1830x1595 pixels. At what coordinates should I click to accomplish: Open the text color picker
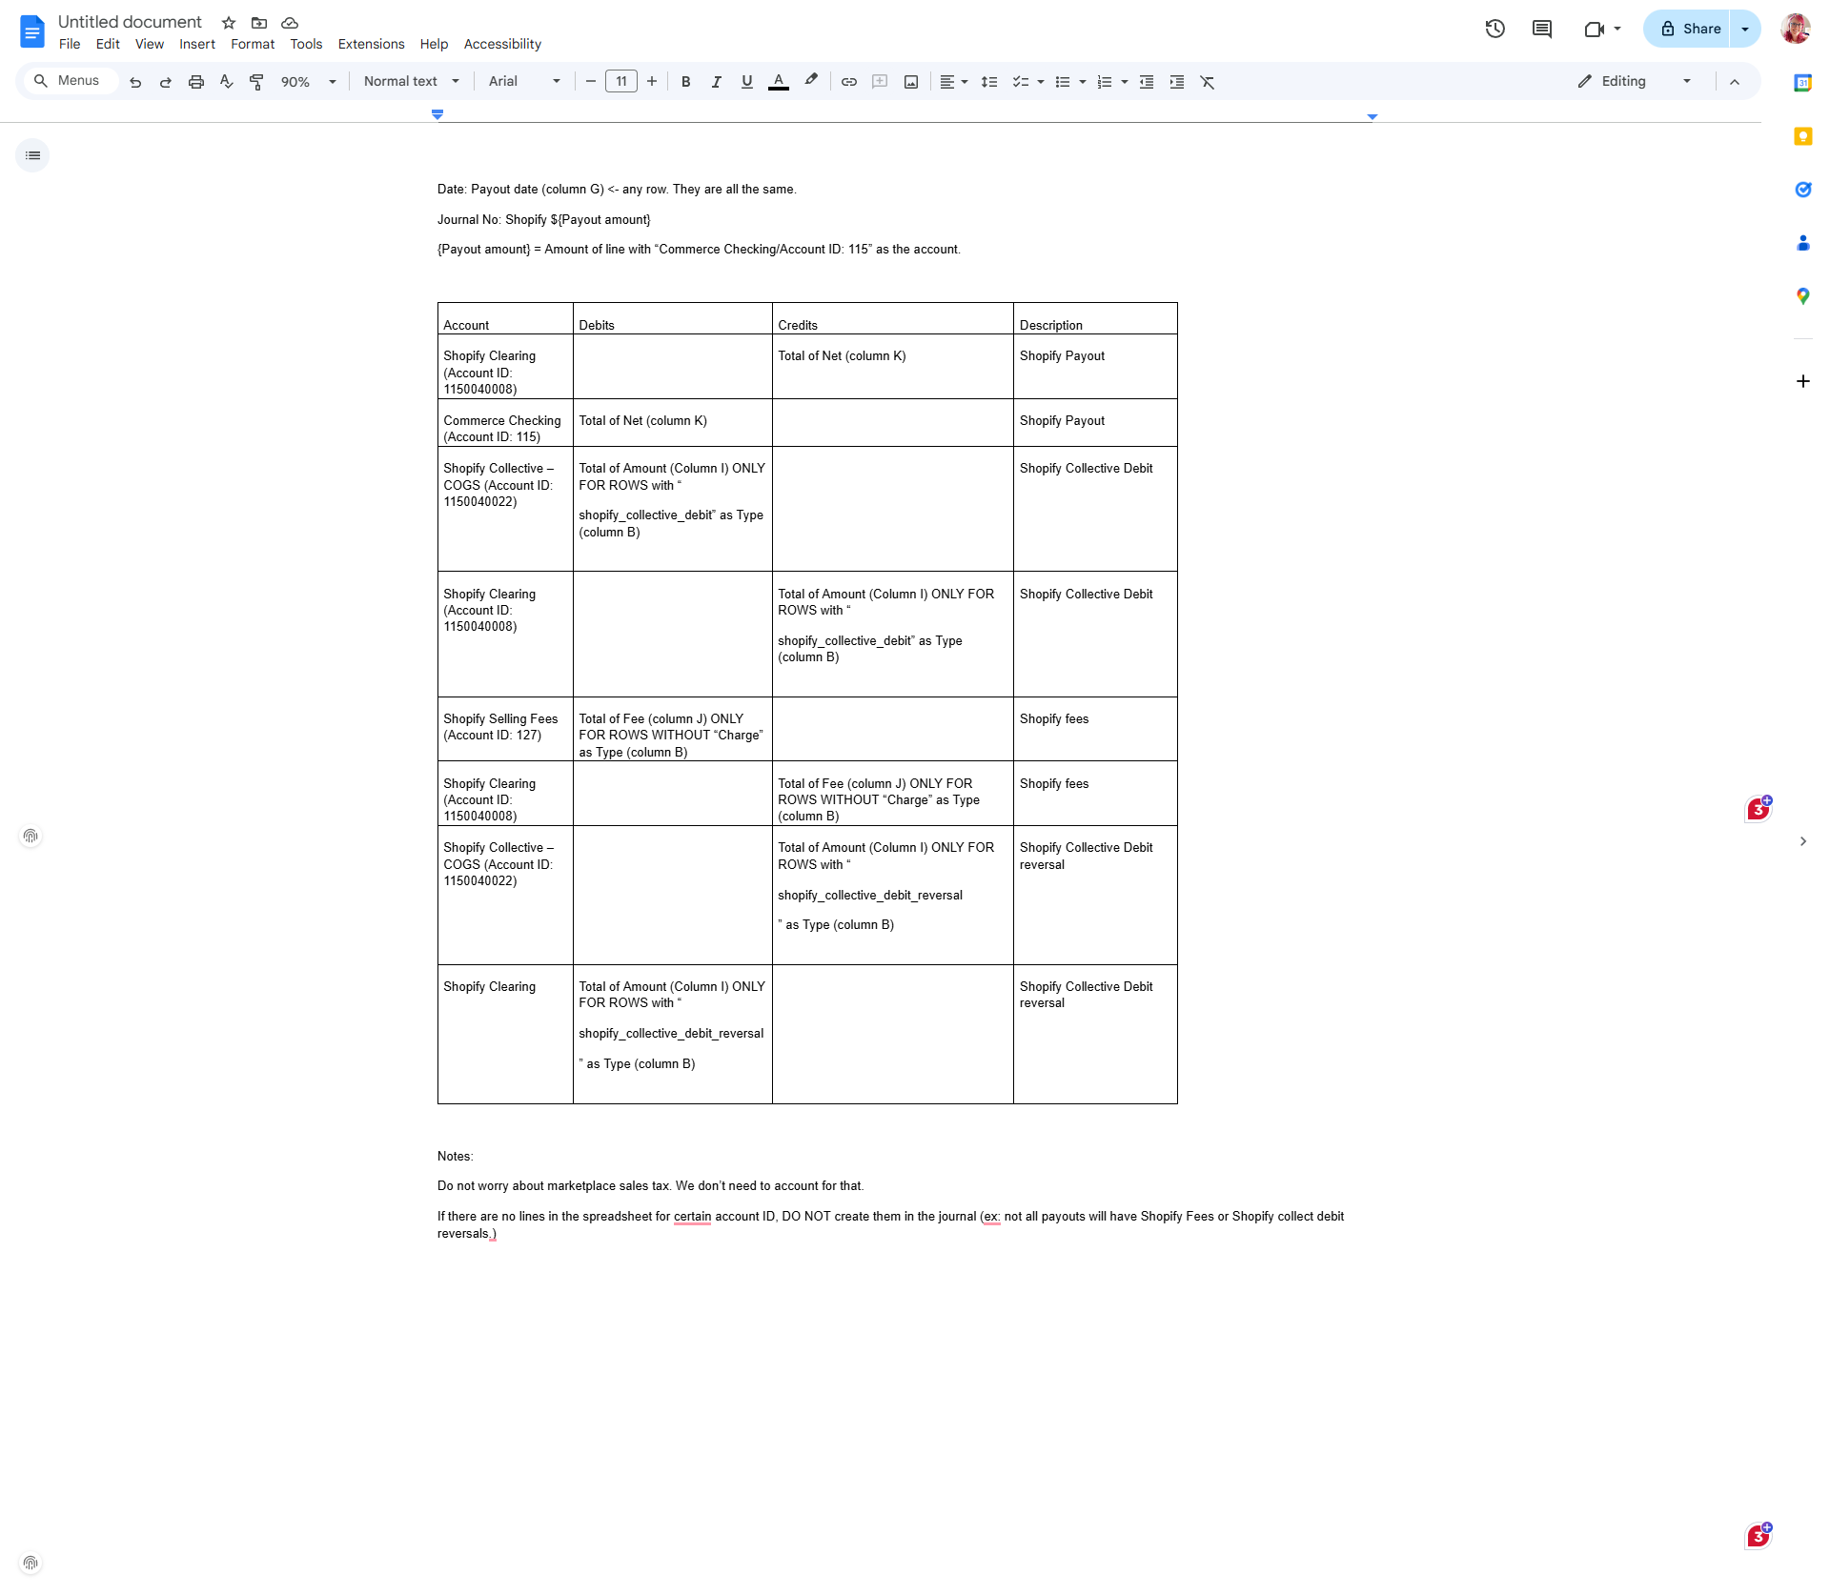pyautogui.click(x=779, y=82)
